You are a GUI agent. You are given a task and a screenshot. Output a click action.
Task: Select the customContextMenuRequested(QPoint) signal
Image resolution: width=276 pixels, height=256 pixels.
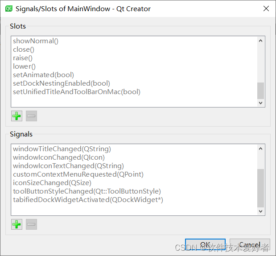coord(78,174)
